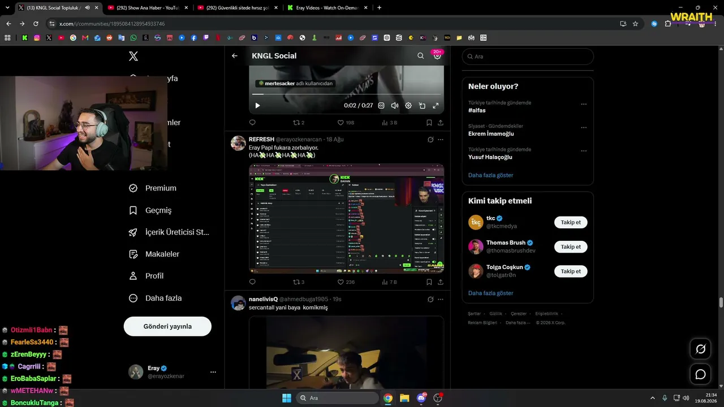
Task: Switch to the Eray Videos Kick tab
Action: tap(327, 8)
